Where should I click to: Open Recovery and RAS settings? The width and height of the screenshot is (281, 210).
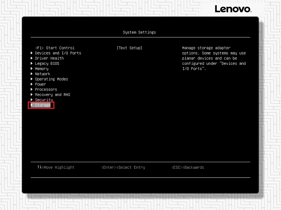click(x=52, y=94)
